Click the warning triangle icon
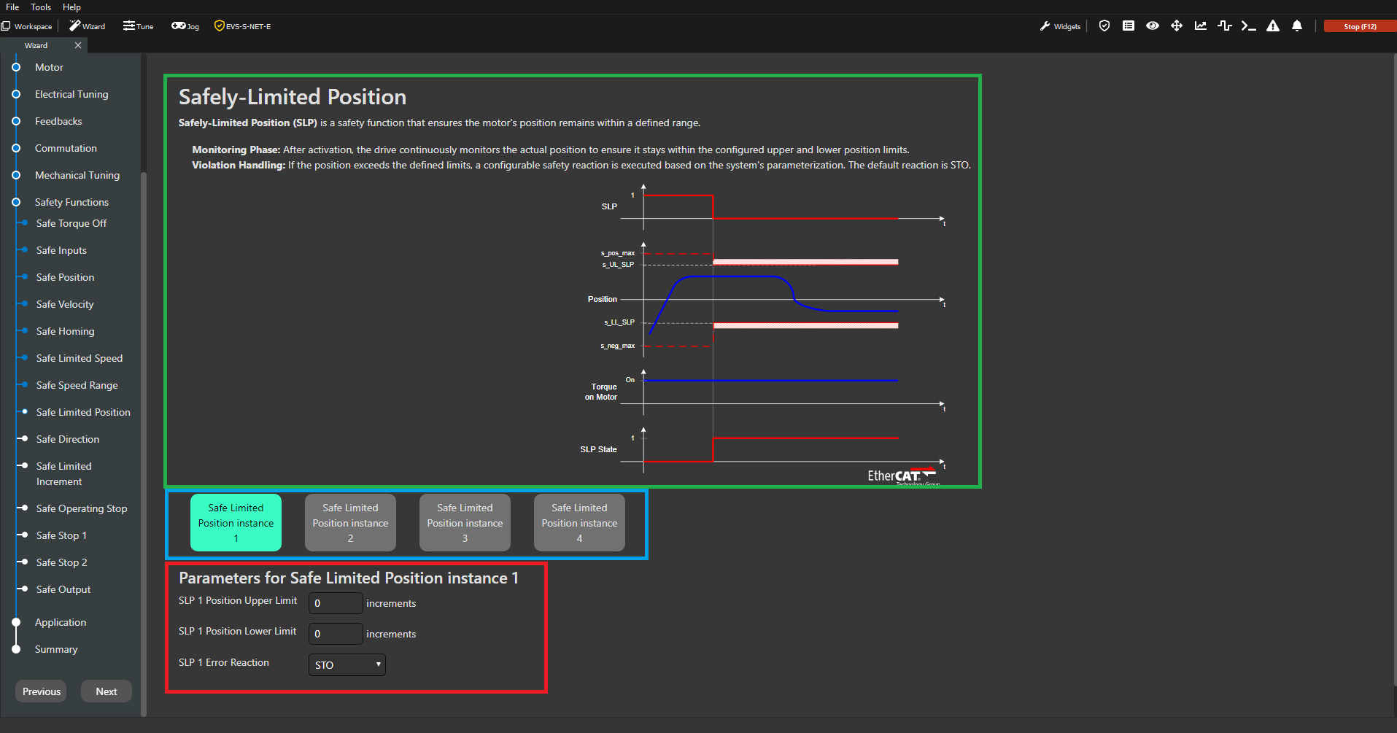The width and height of the screenshot is (1397, 733). [x=1273, y=26]
